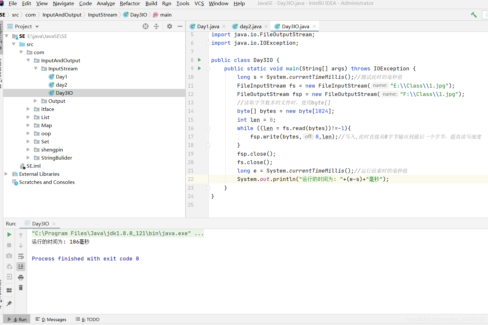The image size is (488, 325).
Task: Run main method via gutter arrow
Action: point(199,68)
